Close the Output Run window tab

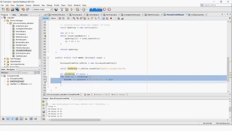[x=71, y=98]
